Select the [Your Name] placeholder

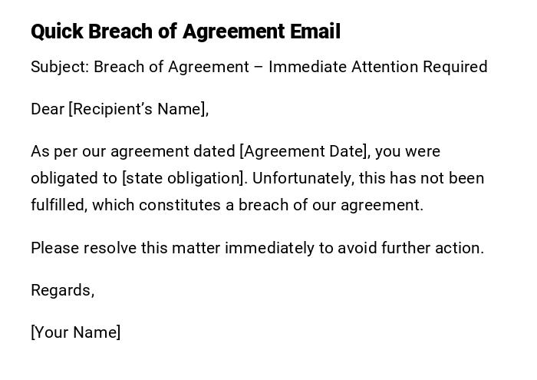click(75, 332)
